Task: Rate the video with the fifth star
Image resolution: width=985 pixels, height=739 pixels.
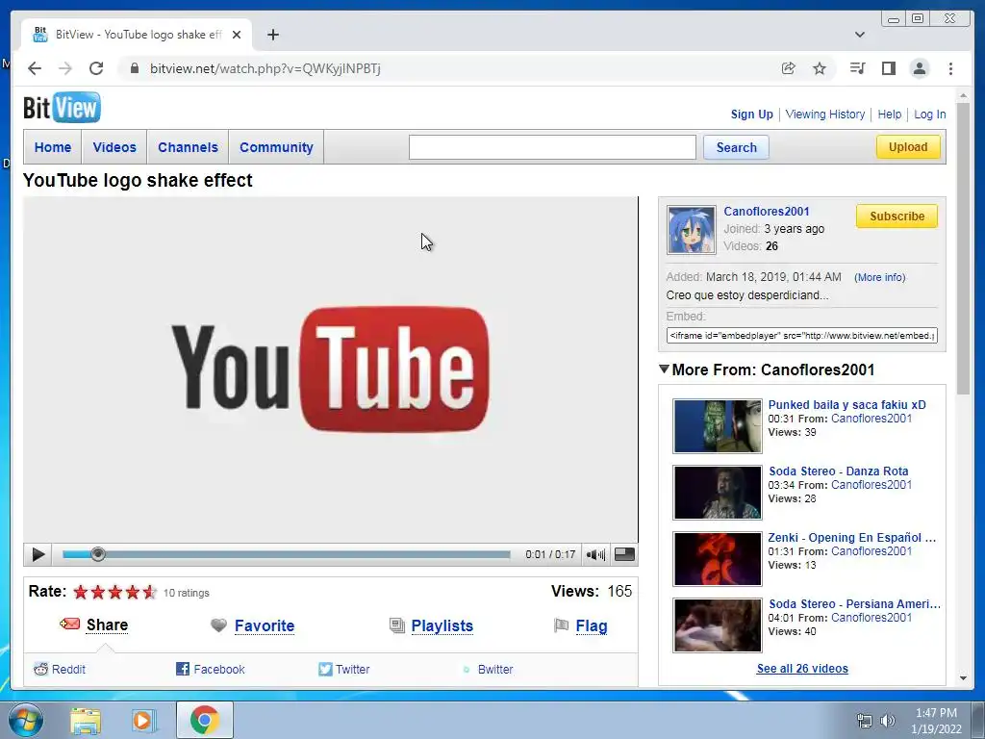Action: (149, 592)
